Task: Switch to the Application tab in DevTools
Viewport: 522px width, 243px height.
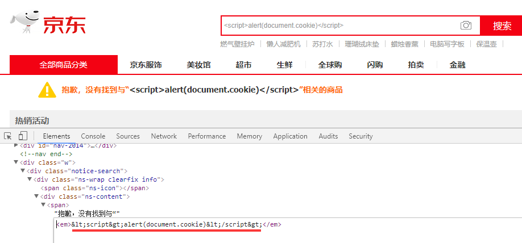Action: point(291,136)
